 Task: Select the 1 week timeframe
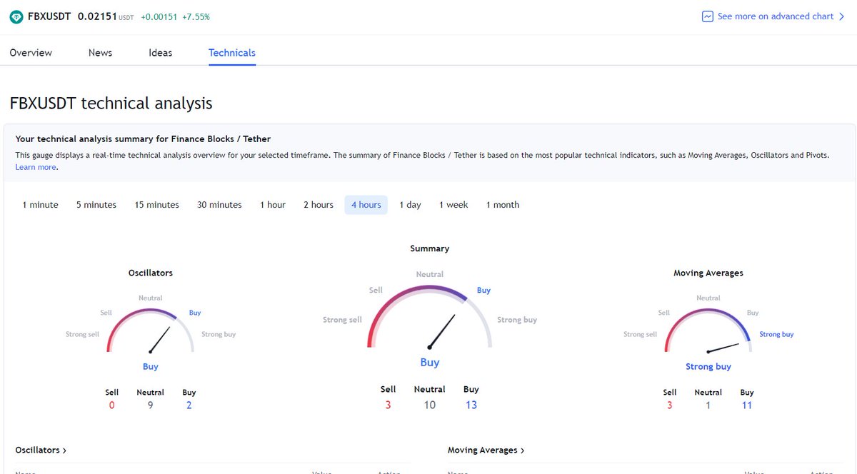pyautogui.click(x=453, y=205)
